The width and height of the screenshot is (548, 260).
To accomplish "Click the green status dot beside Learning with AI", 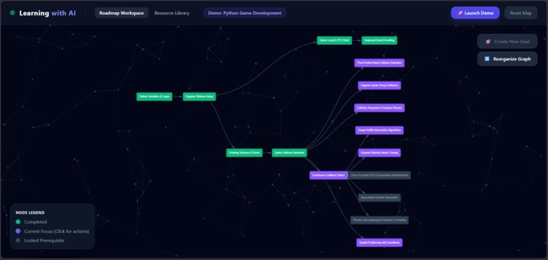I will point(13,13).
